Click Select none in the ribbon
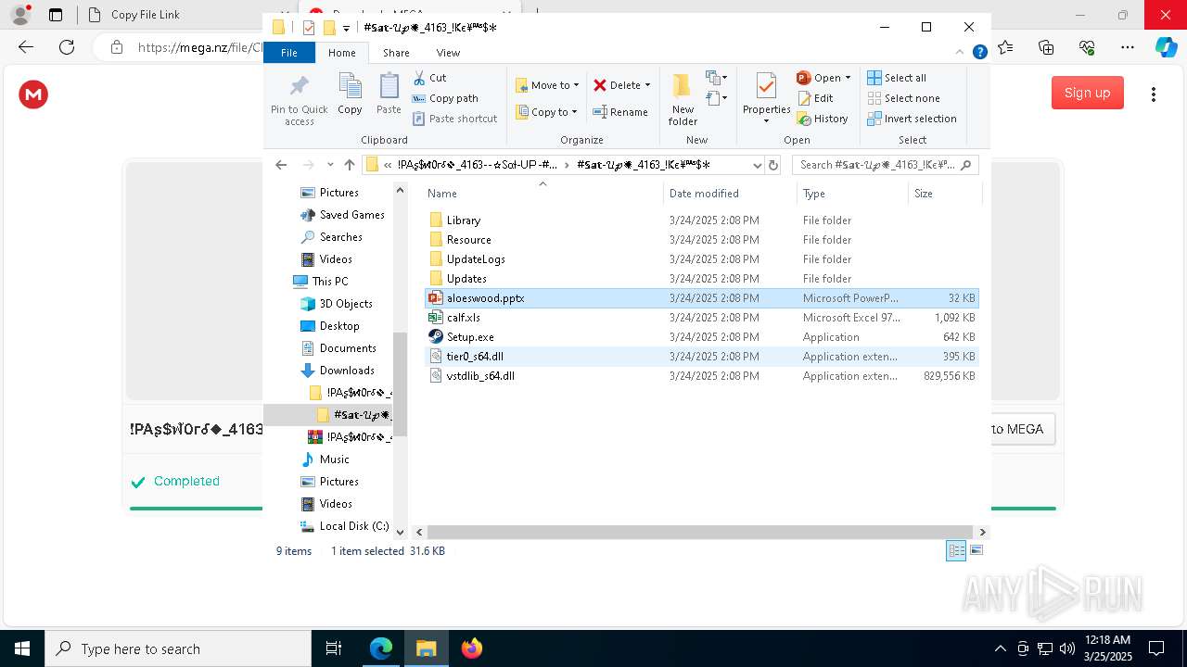Image resolution: width=1187 pixels, height=667 pixels. (903, 98)
